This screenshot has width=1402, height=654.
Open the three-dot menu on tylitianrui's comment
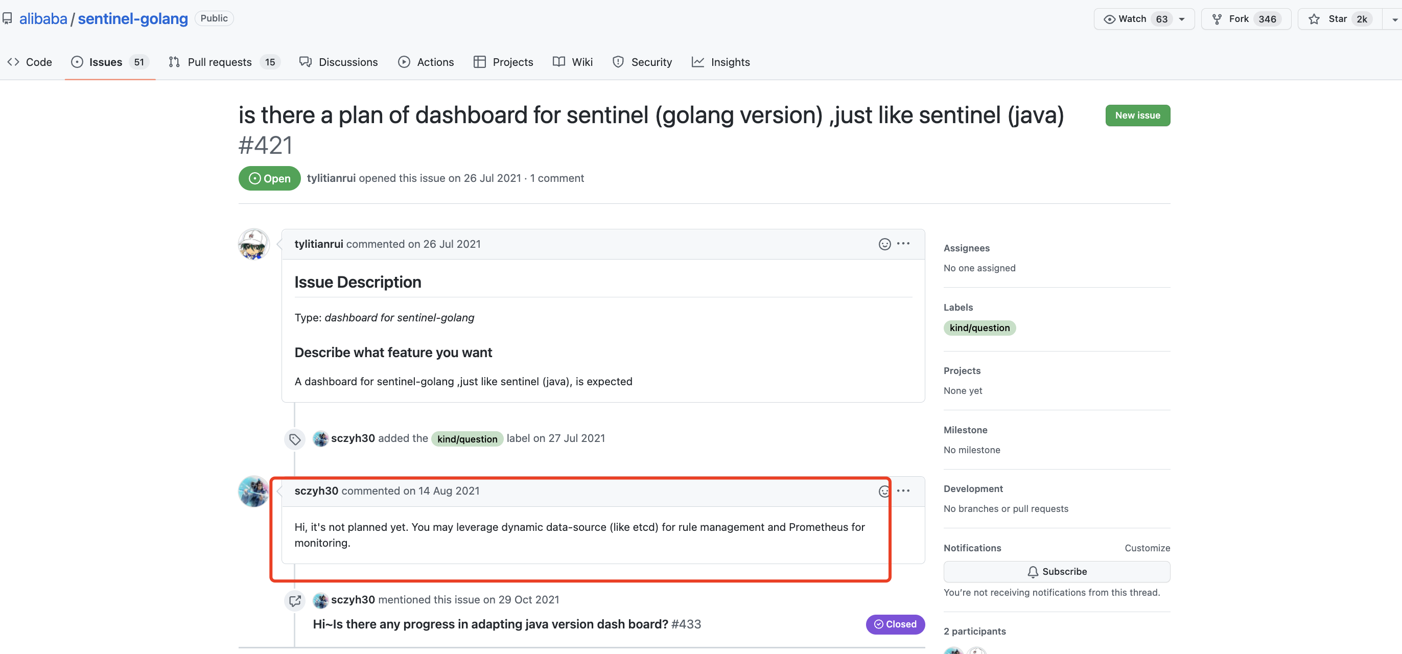click(903, 244)
